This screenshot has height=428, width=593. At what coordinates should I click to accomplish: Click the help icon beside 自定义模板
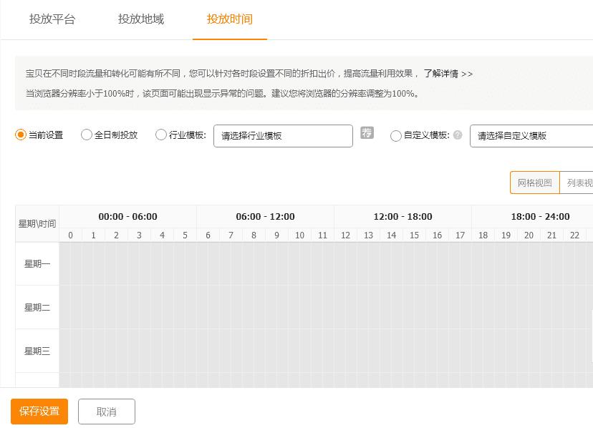click(457, 135)
